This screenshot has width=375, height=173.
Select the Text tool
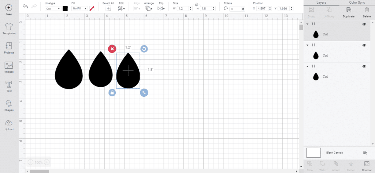tap(9, 86)
